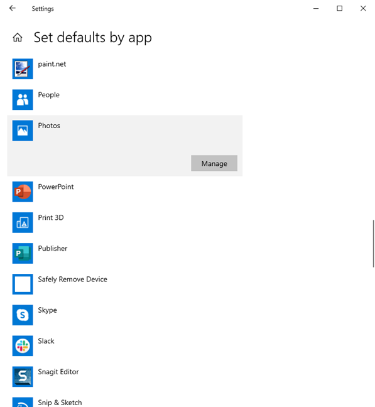Image resolution: width=375 pixels, height=407 pixels.
Task: Select the Safely Remove Device icon
Action: (x=23, y=284)
